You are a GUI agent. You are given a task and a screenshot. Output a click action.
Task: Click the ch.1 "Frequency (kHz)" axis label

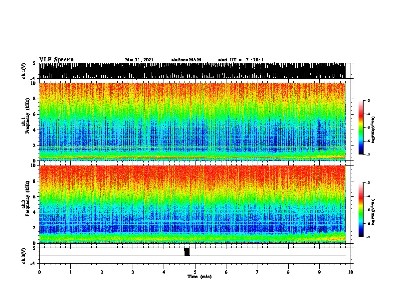pos(27,116)
